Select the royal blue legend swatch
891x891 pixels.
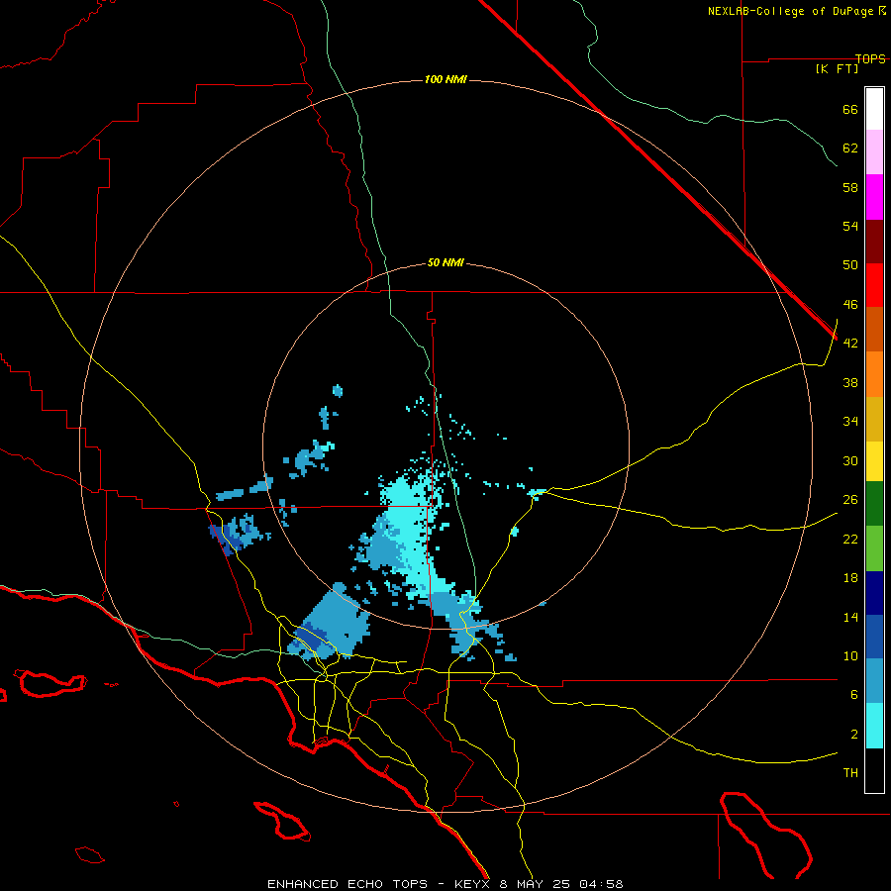[x=874, y=637]
